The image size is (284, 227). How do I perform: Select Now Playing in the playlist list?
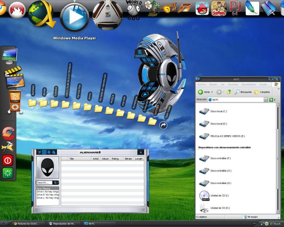click(48, 188)
